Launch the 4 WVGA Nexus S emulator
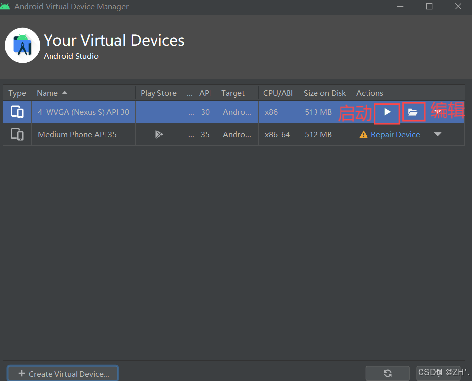 coord(387,112)
